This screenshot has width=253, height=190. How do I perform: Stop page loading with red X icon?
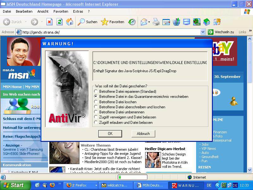49,22
